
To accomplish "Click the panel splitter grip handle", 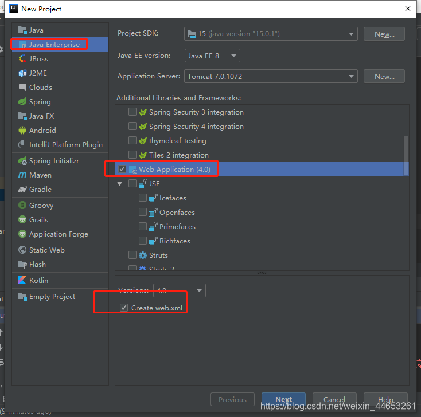I will 261,272.
